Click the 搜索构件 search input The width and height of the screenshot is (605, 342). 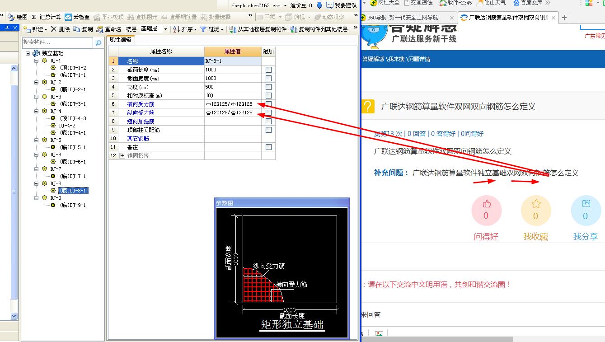(58, 42)
